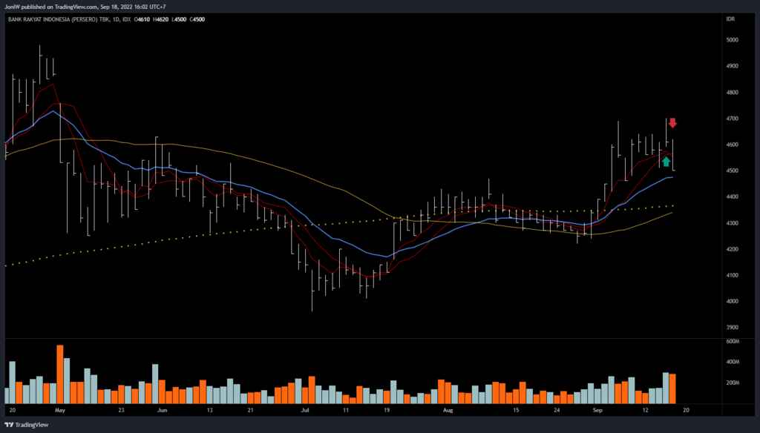Click the green up arrow marker
760x433 pixels.
[666, 162]
